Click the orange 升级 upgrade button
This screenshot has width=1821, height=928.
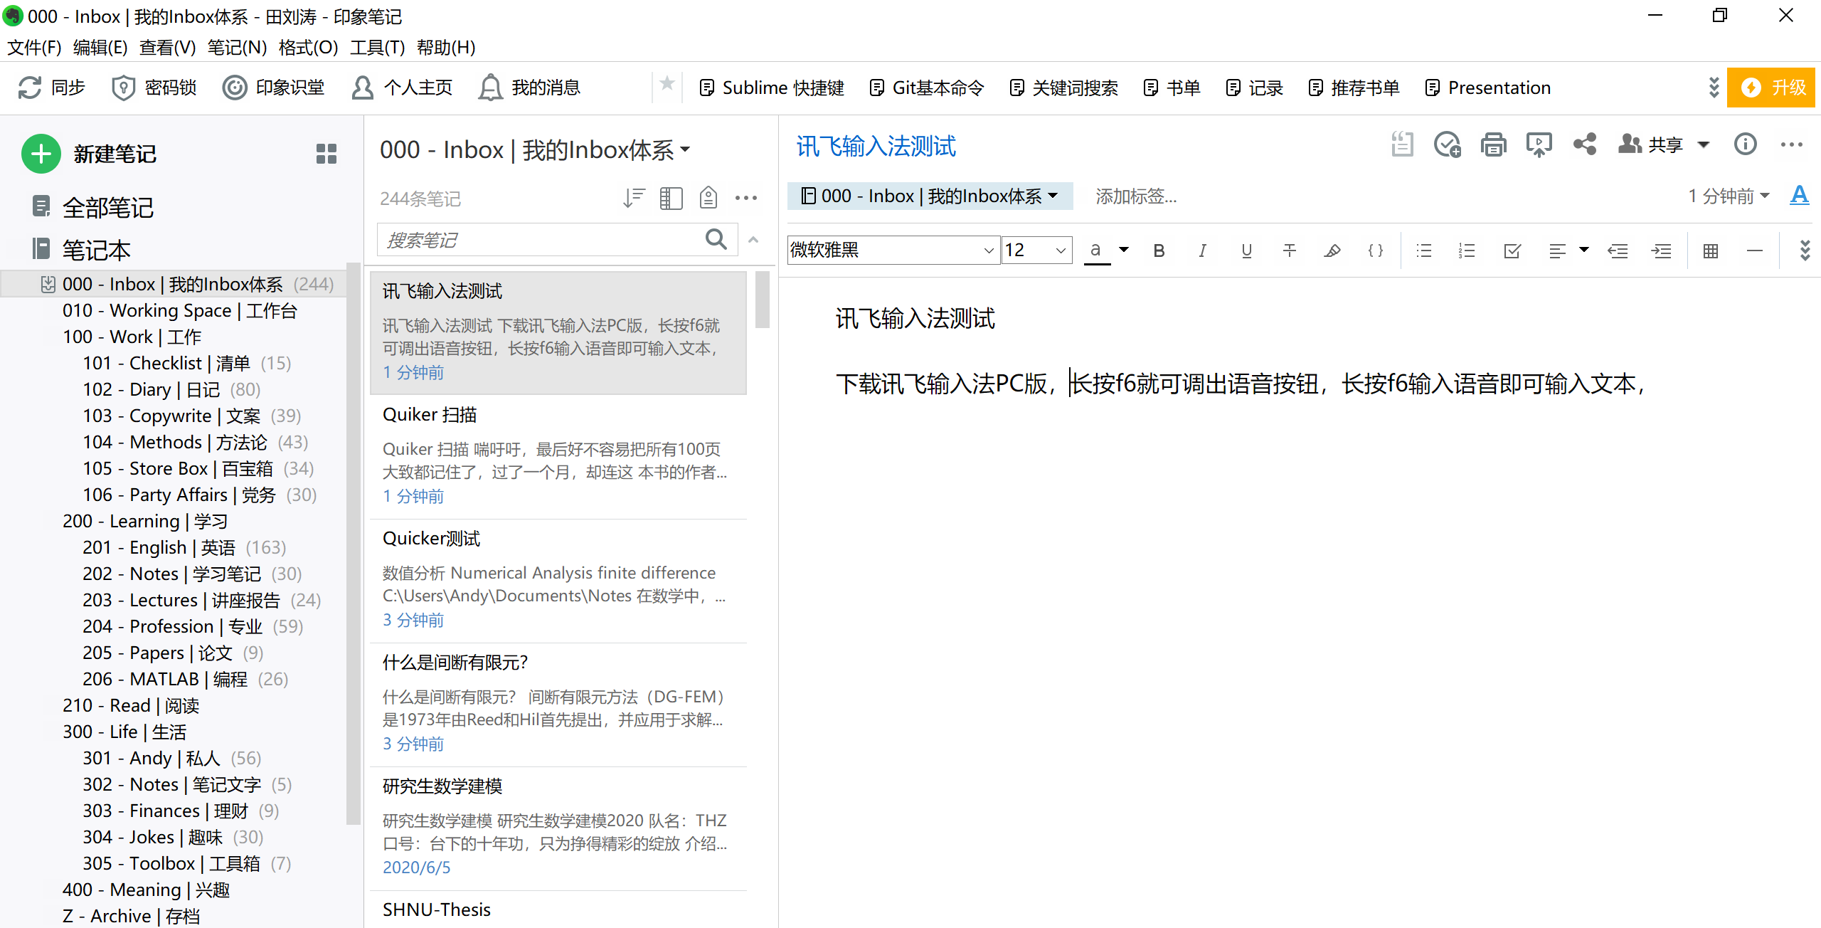click(x=1771, y=88)
